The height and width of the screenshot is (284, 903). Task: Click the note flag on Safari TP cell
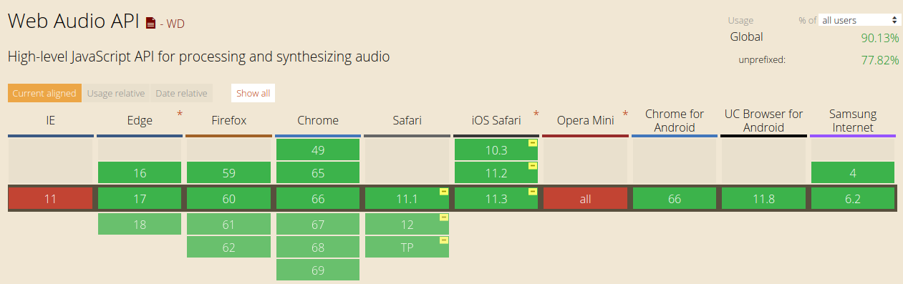click(444, 240)
